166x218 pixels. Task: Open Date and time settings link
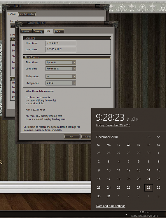click(x=111, y=206)
